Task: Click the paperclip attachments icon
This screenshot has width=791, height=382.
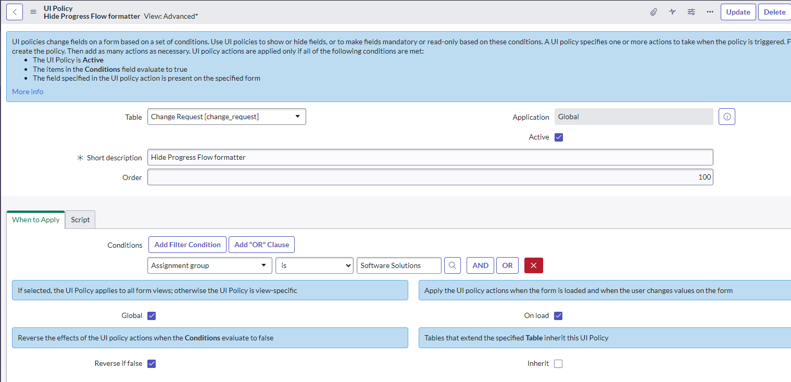Action: coord(654,12)
